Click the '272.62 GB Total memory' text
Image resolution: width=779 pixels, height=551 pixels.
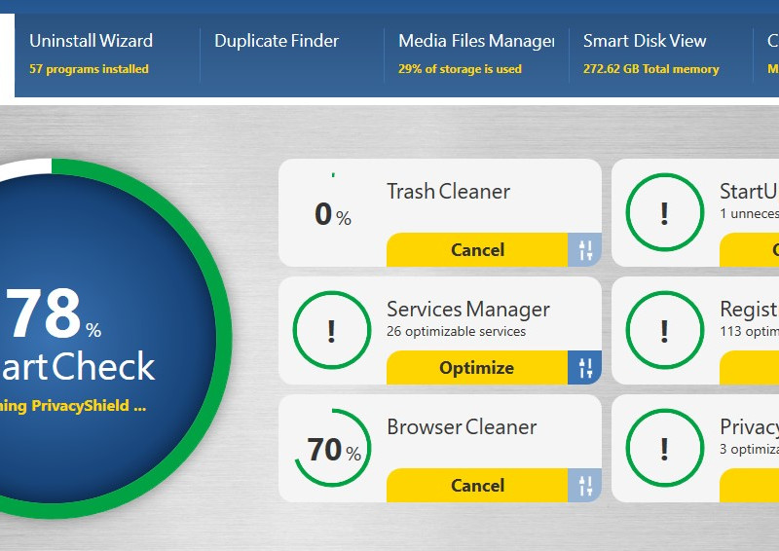[x=650, y=69]
